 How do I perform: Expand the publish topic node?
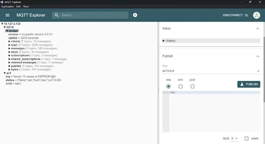coord(9,66)
